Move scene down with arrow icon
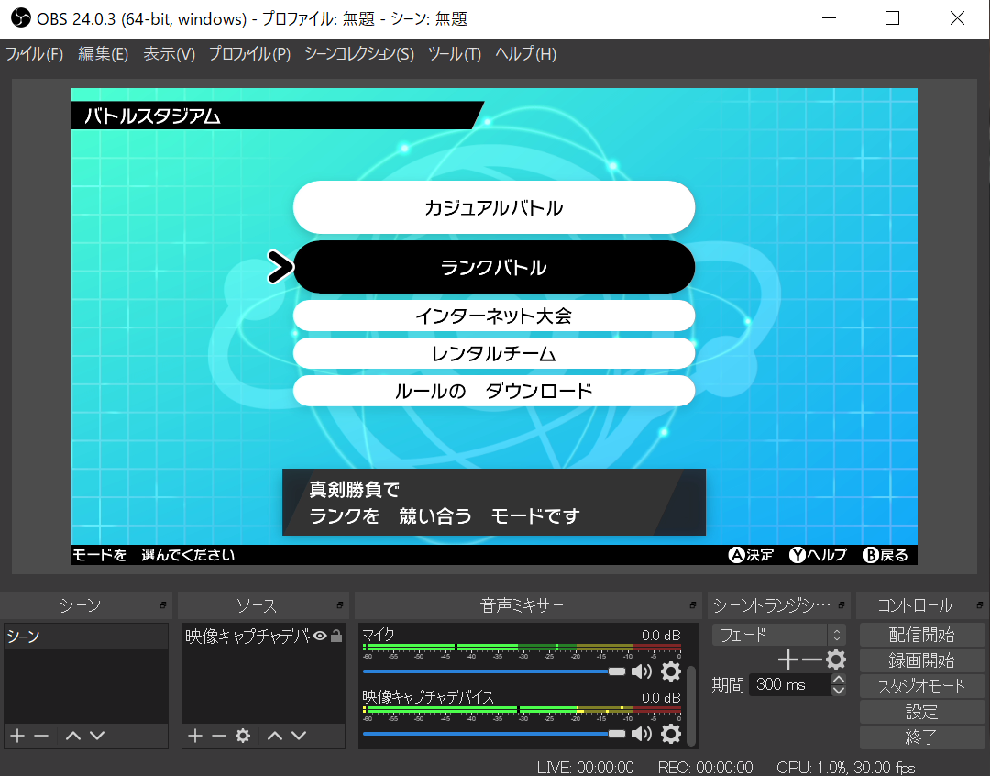This screenshot has height=776, width=990. [97, 736]
